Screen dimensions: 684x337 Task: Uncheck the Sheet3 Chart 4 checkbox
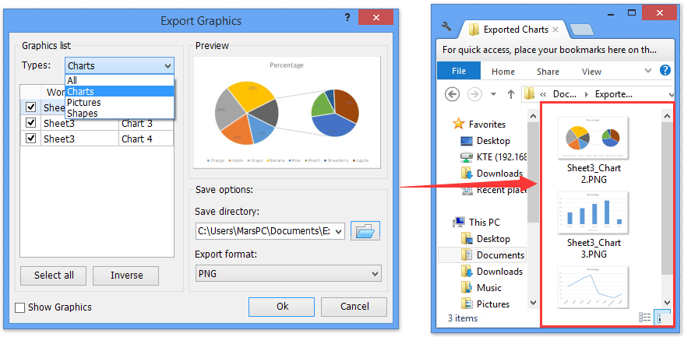pos(31,139)
